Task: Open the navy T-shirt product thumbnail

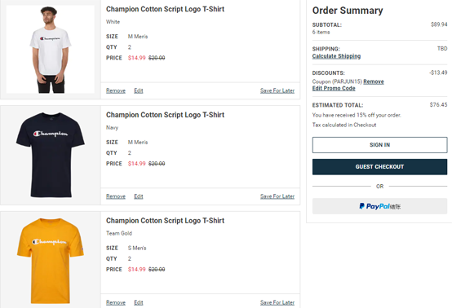Action: click(x=51, y=155)
